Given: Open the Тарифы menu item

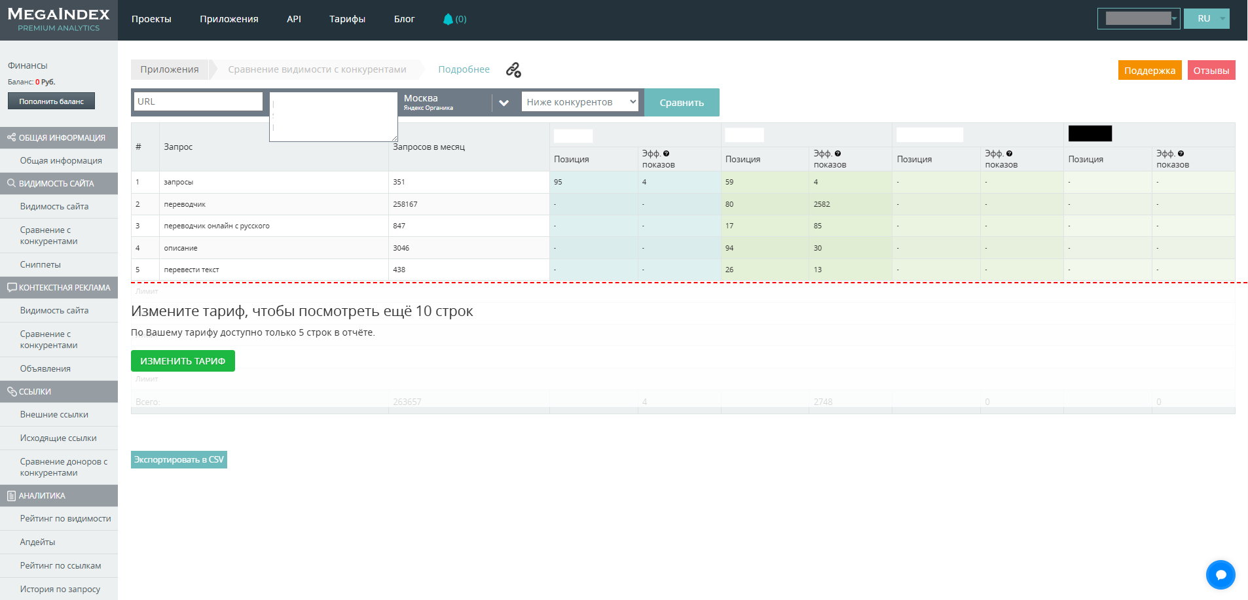Looking at the screenshot, I should coord(347,20).
